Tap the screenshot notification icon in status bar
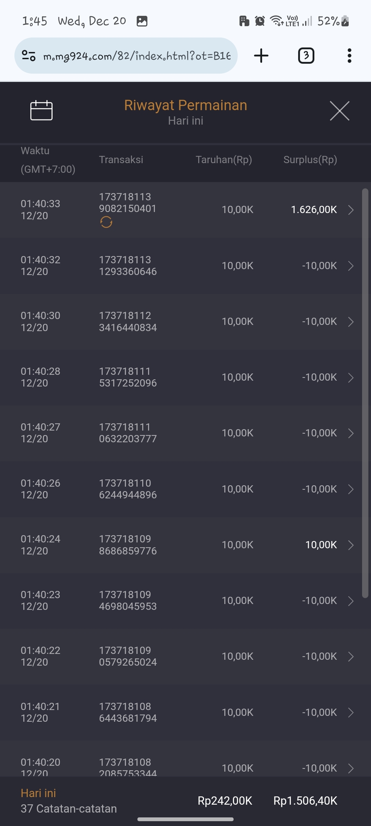This screenshot has width=371, height=826. tap(142, 21)
